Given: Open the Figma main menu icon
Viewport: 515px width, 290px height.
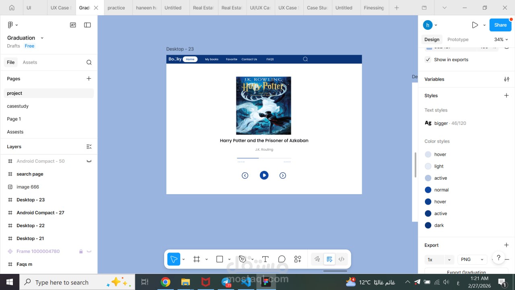Looking at the screenshot, I should pos(10,25).
